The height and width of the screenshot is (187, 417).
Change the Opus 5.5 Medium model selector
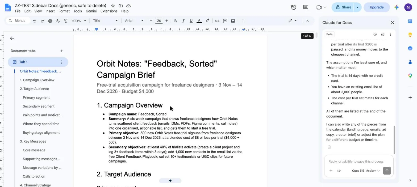coord(366,171)
